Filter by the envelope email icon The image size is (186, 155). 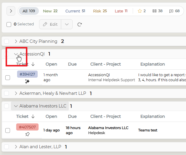154,11
